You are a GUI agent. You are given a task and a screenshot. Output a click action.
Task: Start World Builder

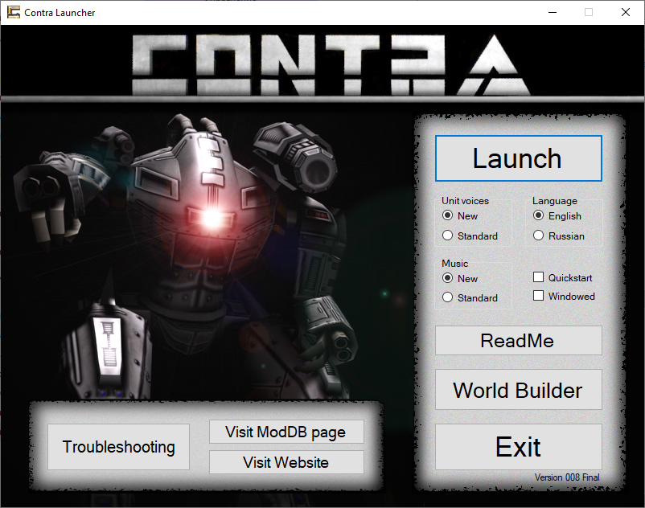tap(518, 390)
